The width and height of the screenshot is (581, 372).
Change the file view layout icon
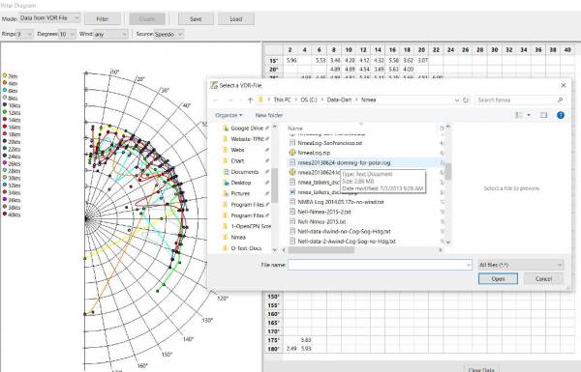(519, 115)
